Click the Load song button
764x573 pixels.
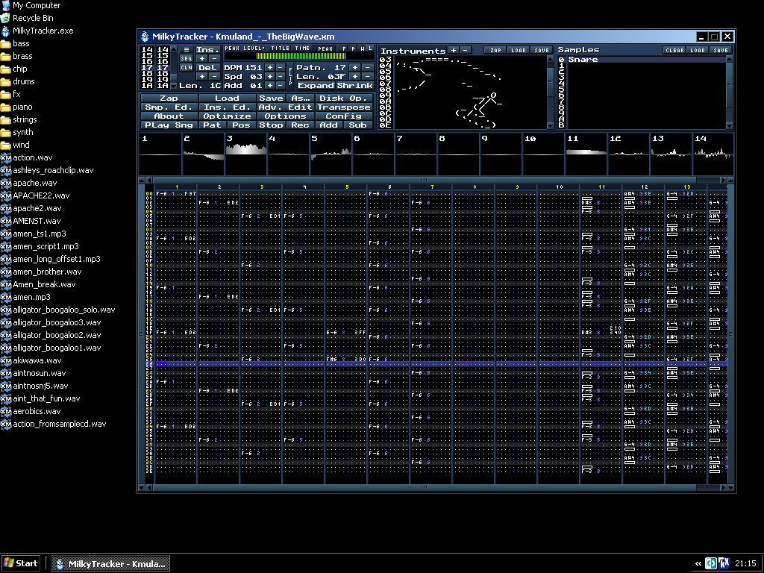(x=227, y=98)
